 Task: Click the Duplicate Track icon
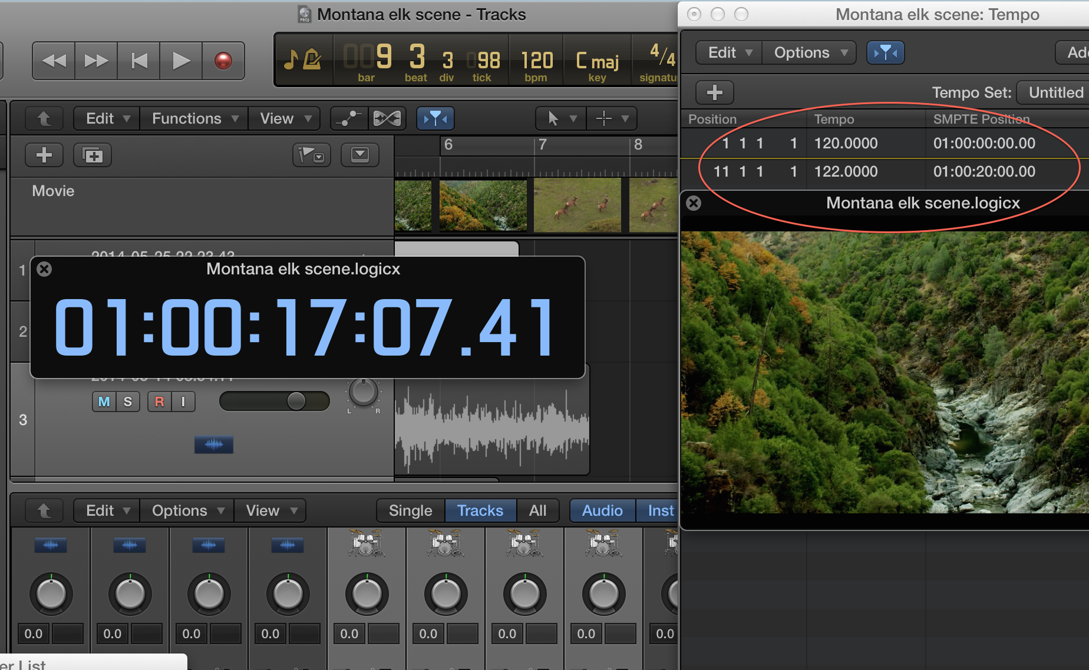93,155
